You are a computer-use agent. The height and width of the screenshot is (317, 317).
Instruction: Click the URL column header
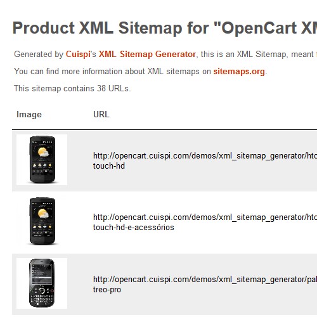pos(101,115)
